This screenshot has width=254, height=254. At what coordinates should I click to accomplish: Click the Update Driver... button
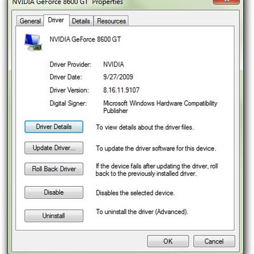[54, 148]
